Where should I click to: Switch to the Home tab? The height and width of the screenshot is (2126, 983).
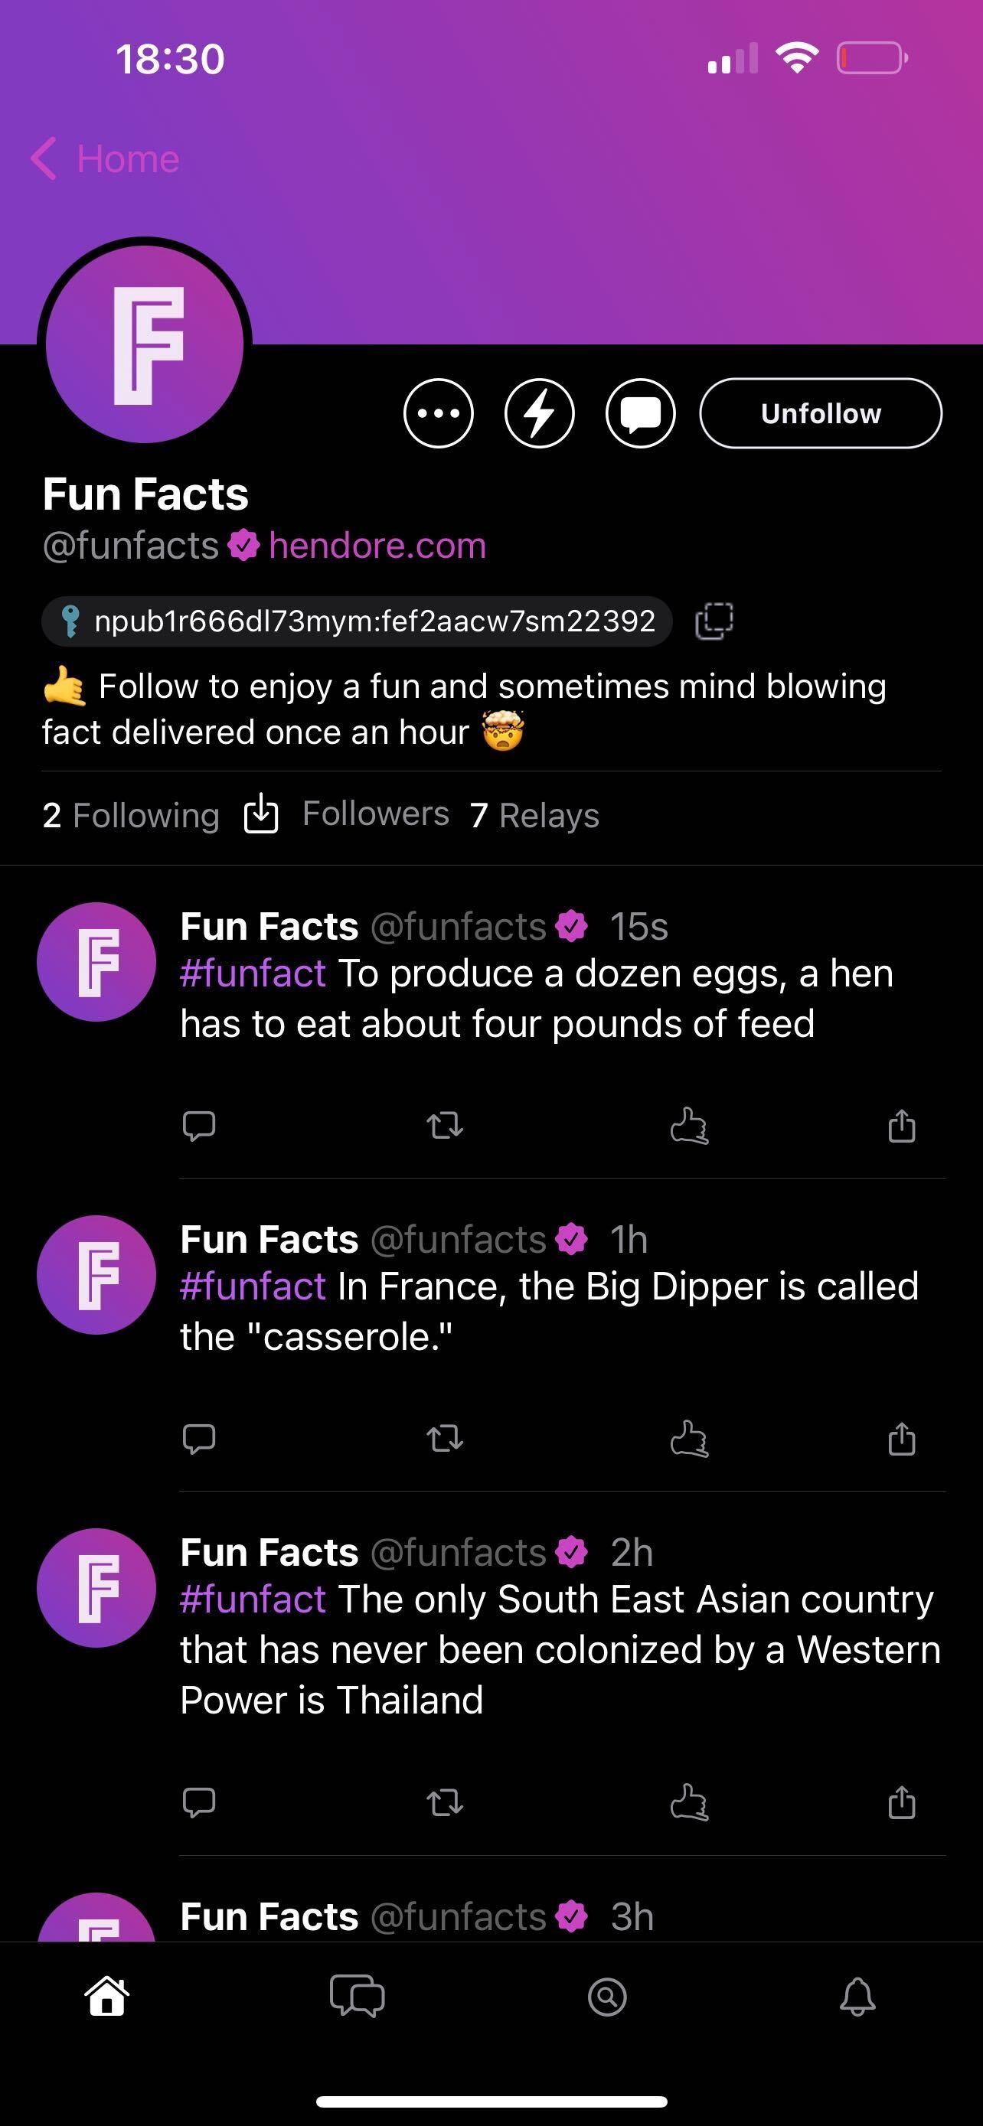107,1997
